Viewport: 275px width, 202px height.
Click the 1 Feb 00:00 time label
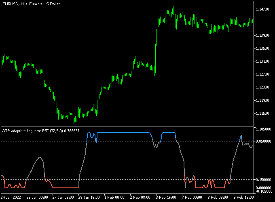pos(114,198)
